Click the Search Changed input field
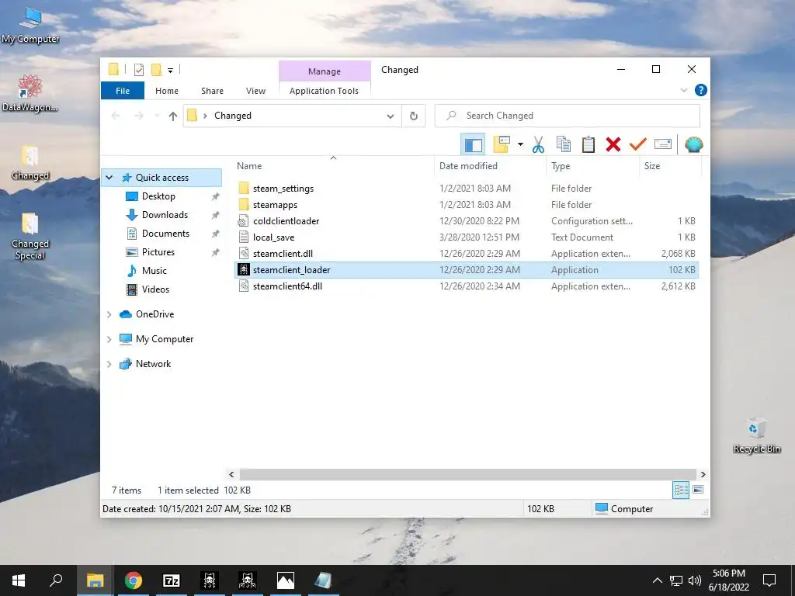This screenshot has height=596, width=795. [567, 116]
